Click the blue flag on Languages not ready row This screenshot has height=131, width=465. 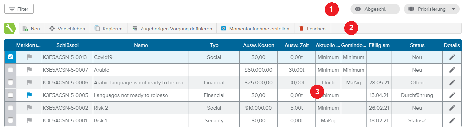pos(29,95)
